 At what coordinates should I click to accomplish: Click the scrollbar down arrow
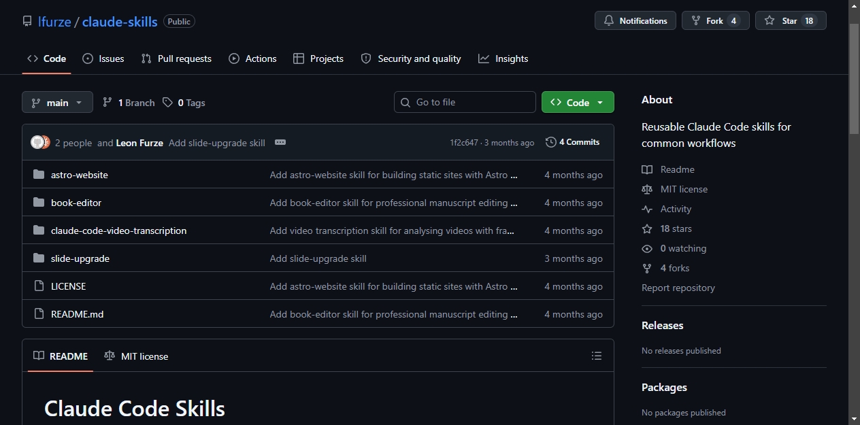tap(854, 419)
